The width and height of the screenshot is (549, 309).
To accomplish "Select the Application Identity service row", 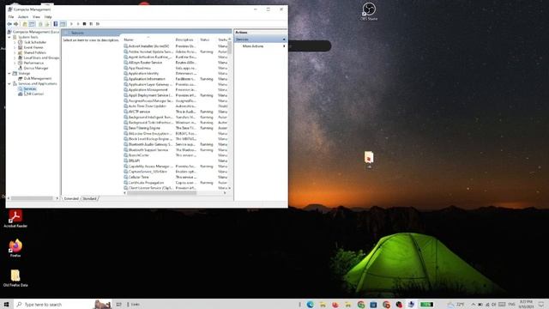I will 176,74.
